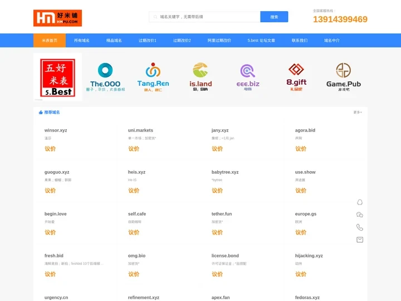The image size is (401, 301).
Task: Click the WeChat contact icon in sidebar
Action: point(360,215)
